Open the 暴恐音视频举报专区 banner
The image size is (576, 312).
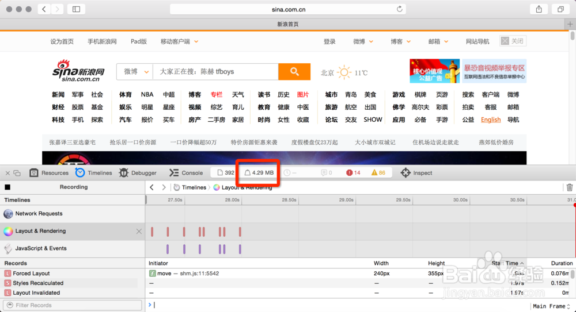coord(494,71)
